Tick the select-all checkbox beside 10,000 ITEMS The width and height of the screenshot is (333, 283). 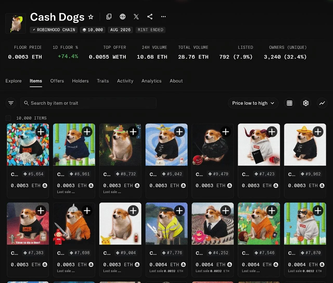(x=8, y=118)
